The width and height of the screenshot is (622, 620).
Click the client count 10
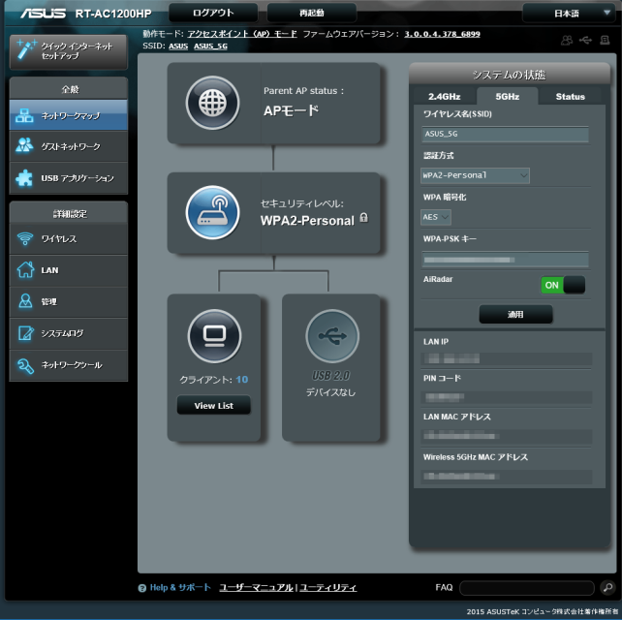241,380
